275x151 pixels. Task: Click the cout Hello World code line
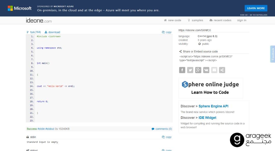click(x=56, y=86)
